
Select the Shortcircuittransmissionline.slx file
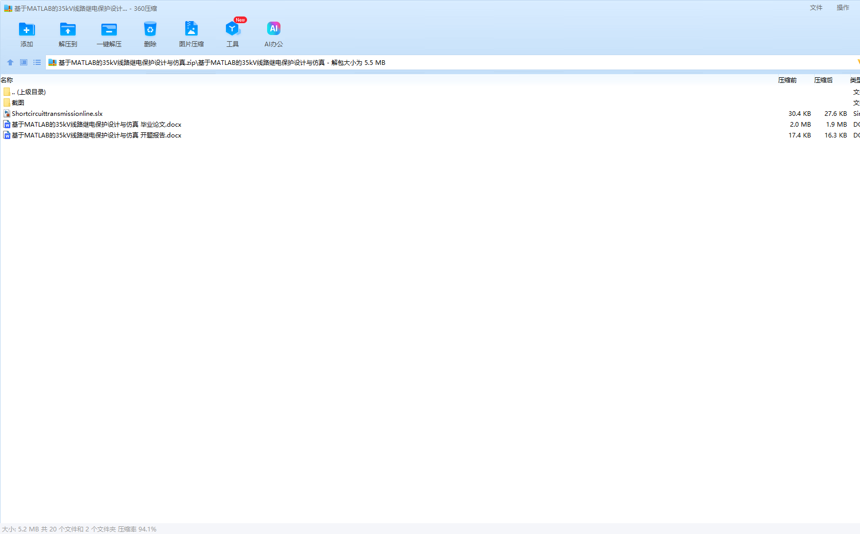pyautogui.click(x=57, y=114)
